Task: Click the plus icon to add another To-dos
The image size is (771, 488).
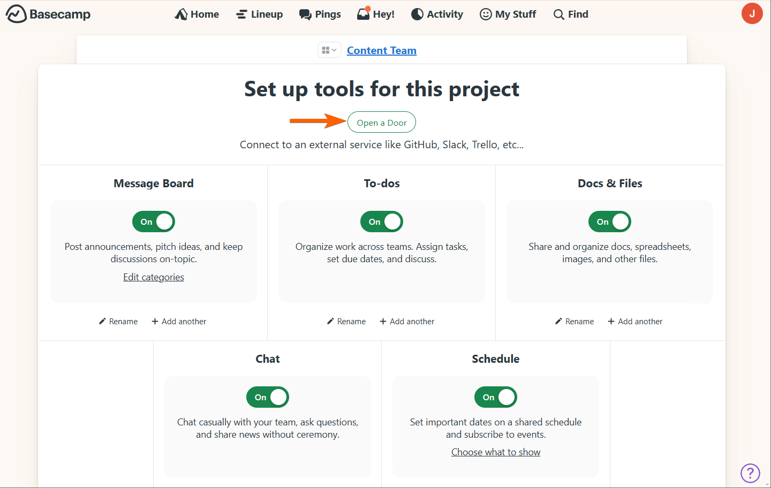Action: click(x=383, y=321)
